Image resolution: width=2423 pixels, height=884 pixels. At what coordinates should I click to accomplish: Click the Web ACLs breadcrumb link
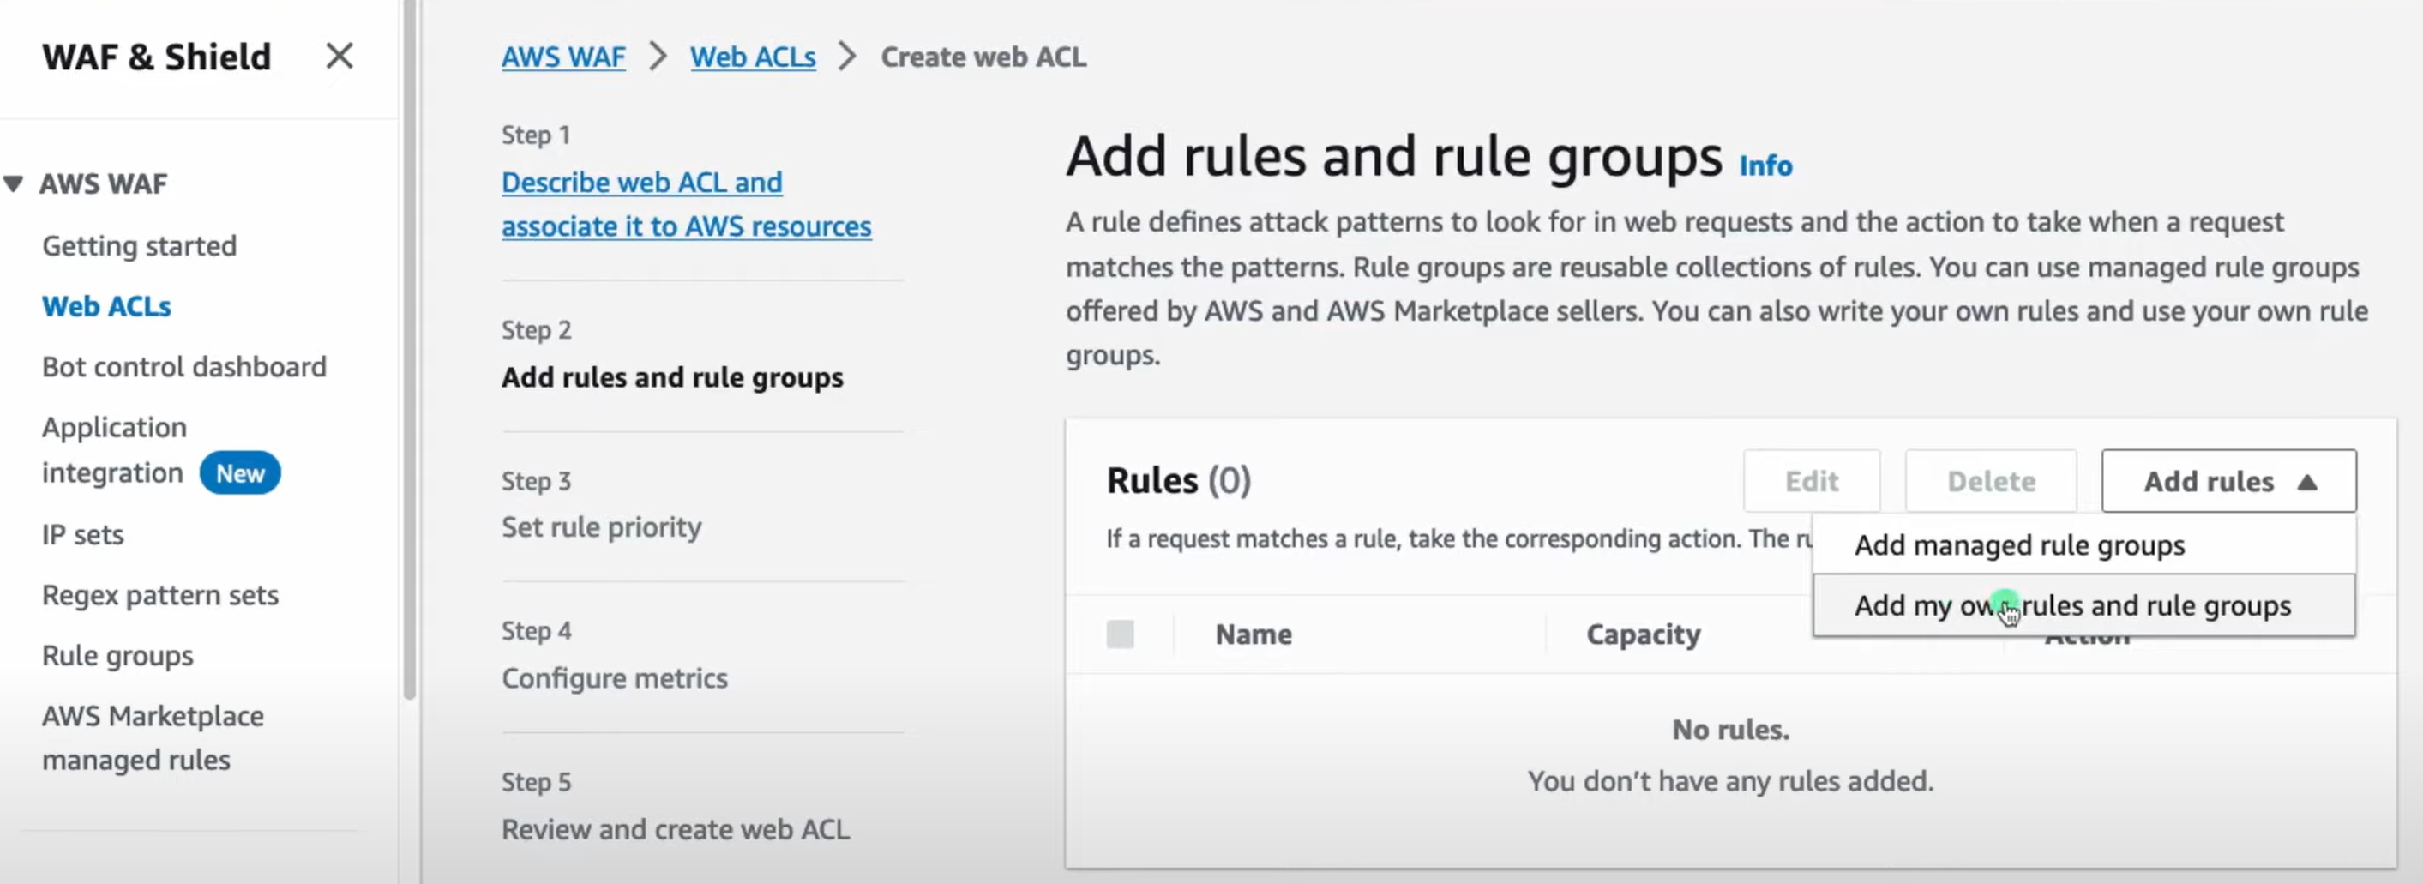pyautogui.click(x=753, y=57)
